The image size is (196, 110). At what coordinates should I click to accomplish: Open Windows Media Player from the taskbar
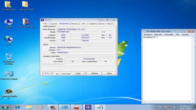pos(40,107)
